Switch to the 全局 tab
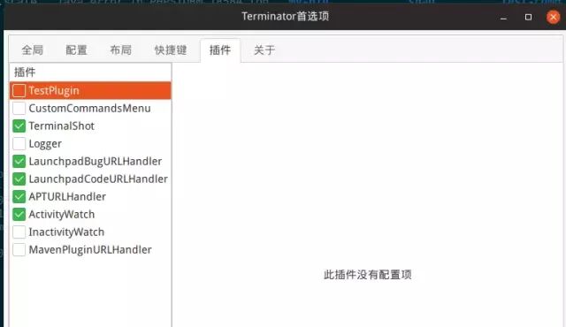Screen dimensions: 566x327 pyautogui.click(x=33, y=50)
